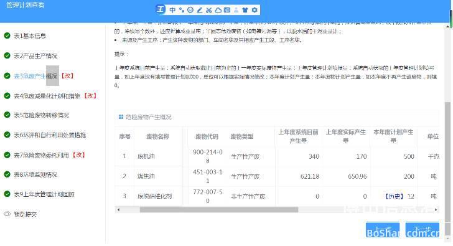Open the emoji smiley panel

coord(190,10)
